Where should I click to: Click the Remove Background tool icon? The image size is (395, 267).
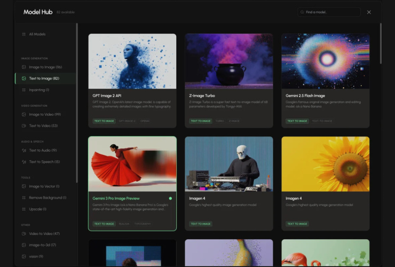[23, 198]
